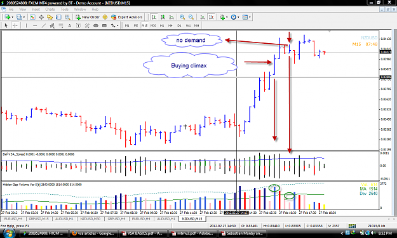Viewport: 397px width, 238px height.
Task: Open the Charts menu
Action: coord(50,9)
